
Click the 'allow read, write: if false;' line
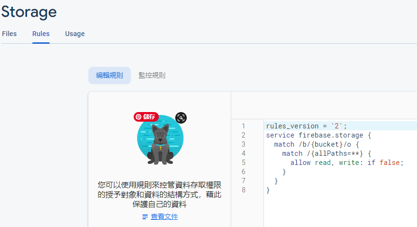(347, 163)
